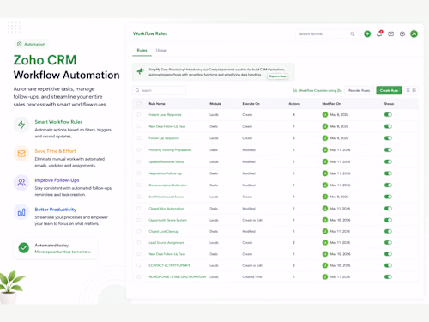Click modifier avatar in Opportunity Score System row
The image size is (429, 322).
pyautogui.click(x=325, y=220)
